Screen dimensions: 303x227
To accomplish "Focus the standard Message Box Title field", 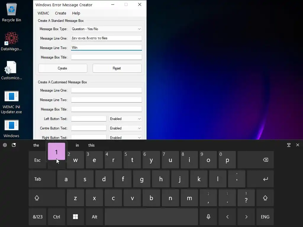I will 107,57.
